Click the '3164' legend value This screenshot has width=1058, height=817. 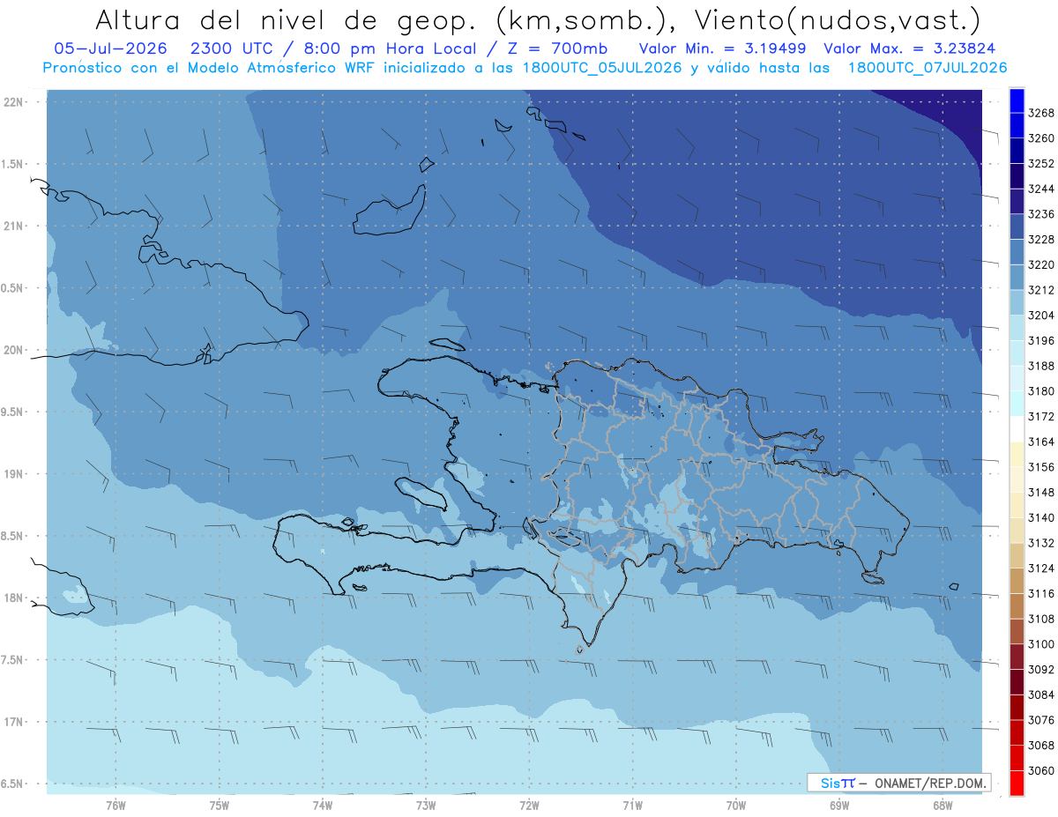[x=1041, y=442]
